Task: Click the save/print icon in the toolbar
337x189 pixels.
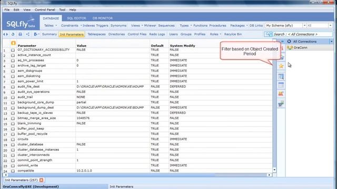Action: (20, 34)
